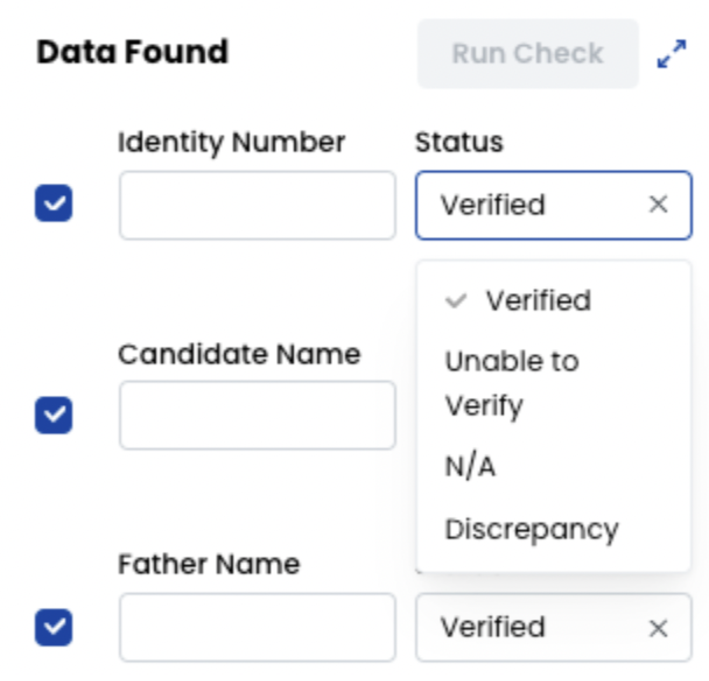
Task: Focus the Identity Number text field
Action: tap(257, 205)
